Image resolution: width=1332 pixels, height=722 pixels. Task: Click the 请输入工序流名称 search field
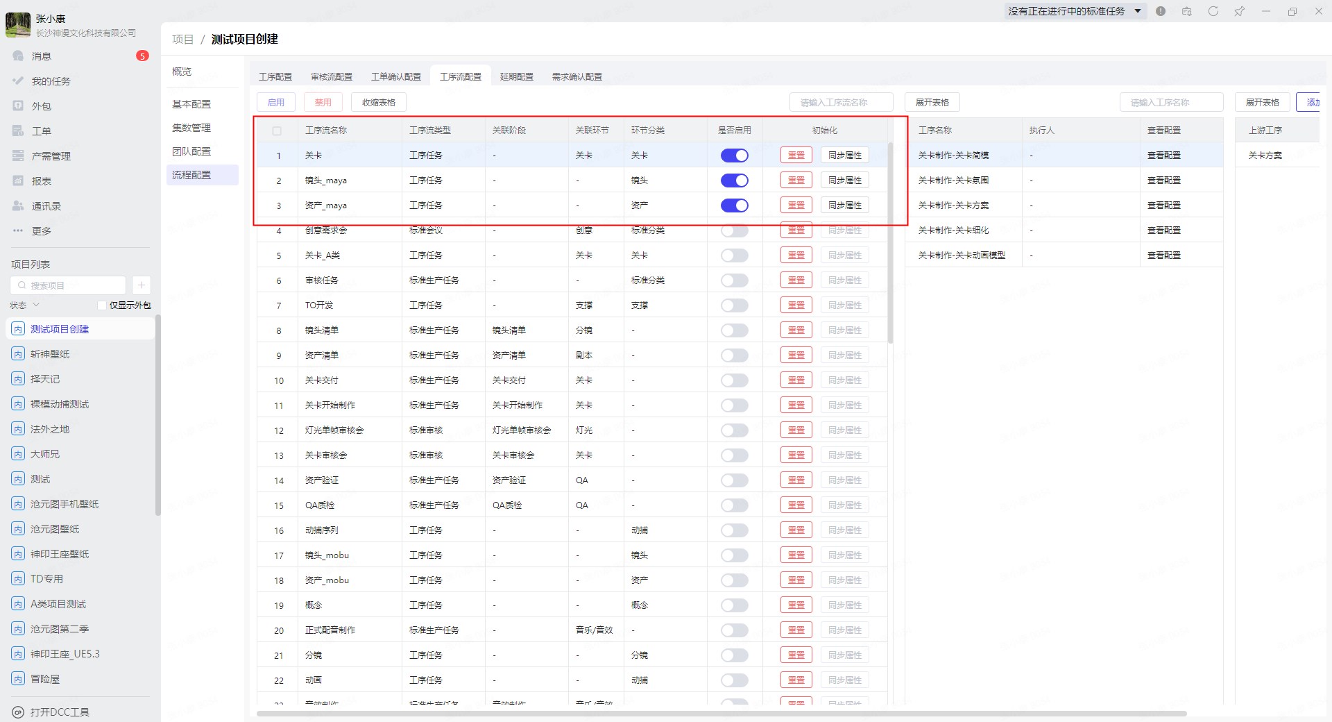(x=841, y=103)
